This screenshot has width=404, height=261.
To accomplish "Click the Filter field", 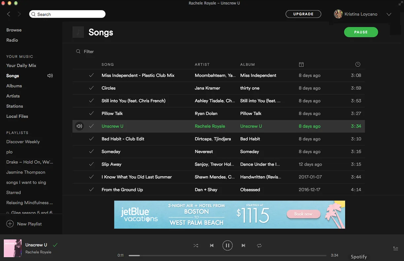I will 89,52.
